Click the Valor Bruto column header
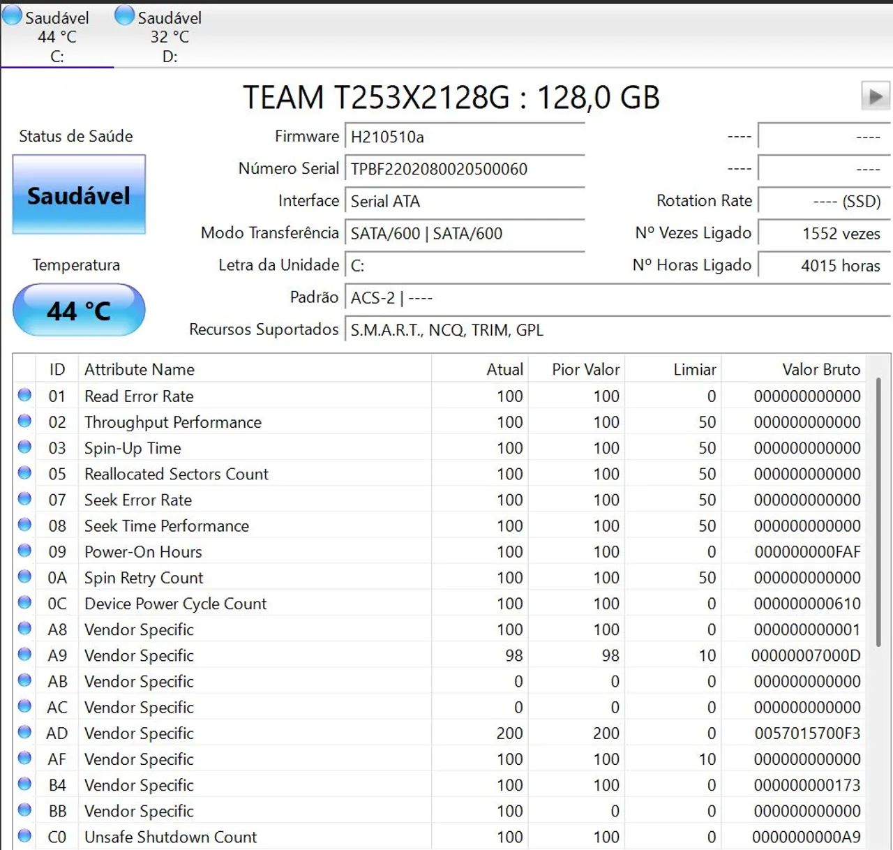 tap(793, 369)
